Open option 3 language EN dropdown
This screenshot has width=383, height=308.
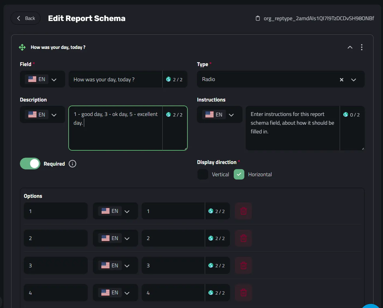tap(115, 265)
